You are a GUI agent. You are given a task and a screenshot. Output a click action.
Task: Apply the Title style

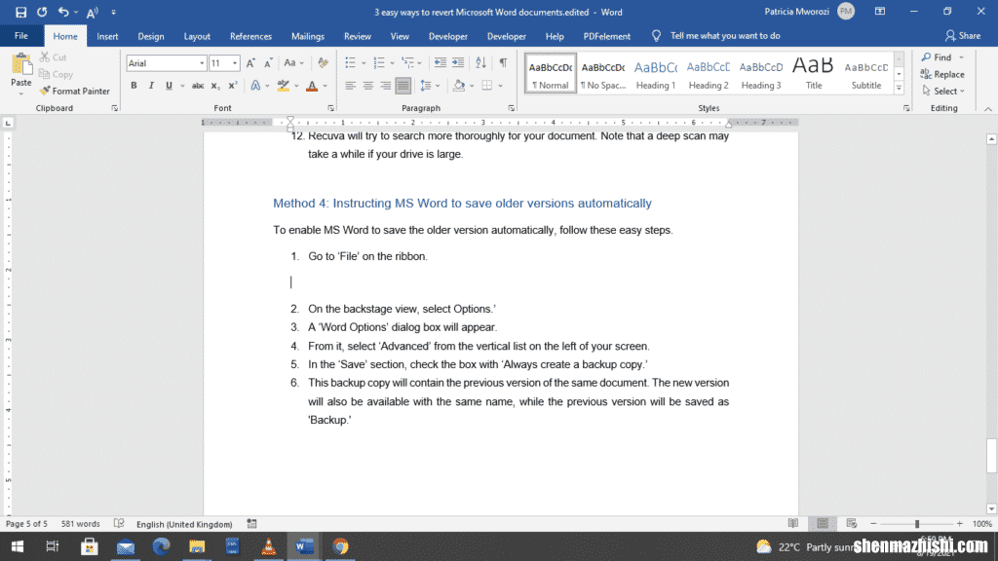(x=814, y=74)
